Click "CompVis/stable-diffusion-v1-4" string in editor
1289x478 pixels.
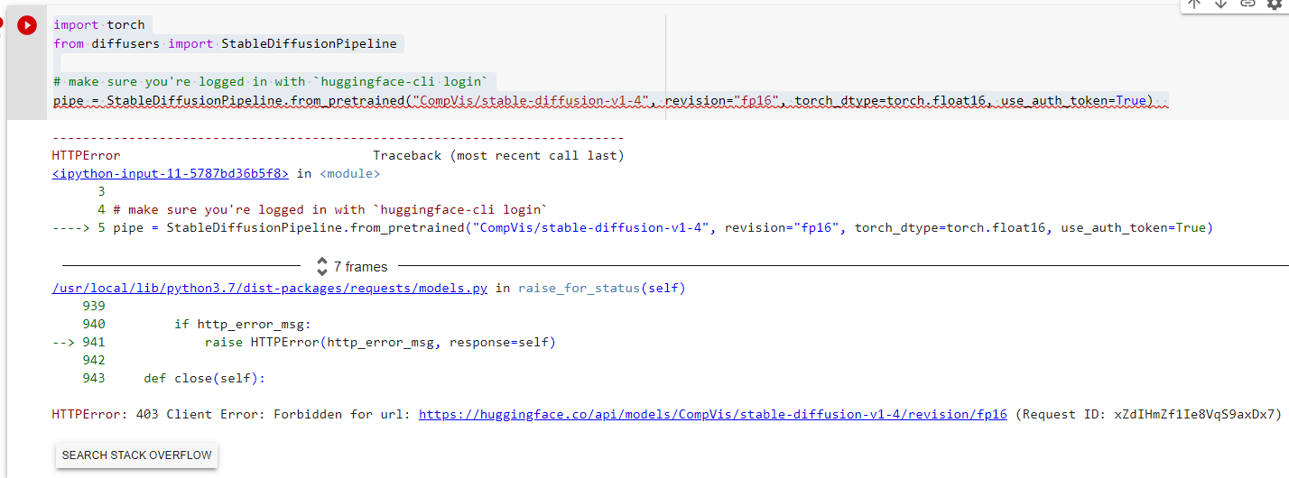[x=530, y=100]
